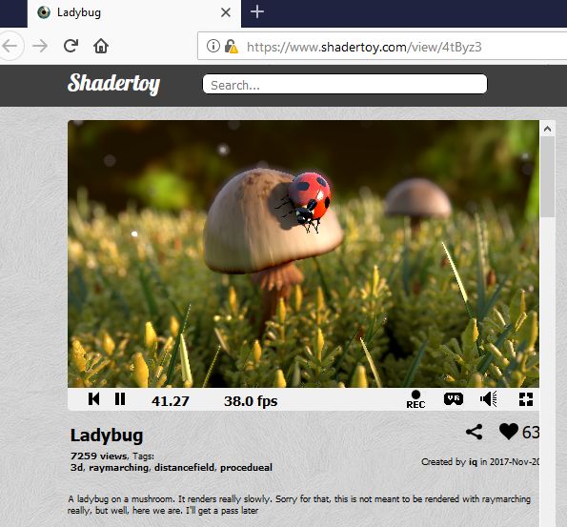567x527 pixels.
Task: Open author iq profile
Action: (x=473, y=462)
